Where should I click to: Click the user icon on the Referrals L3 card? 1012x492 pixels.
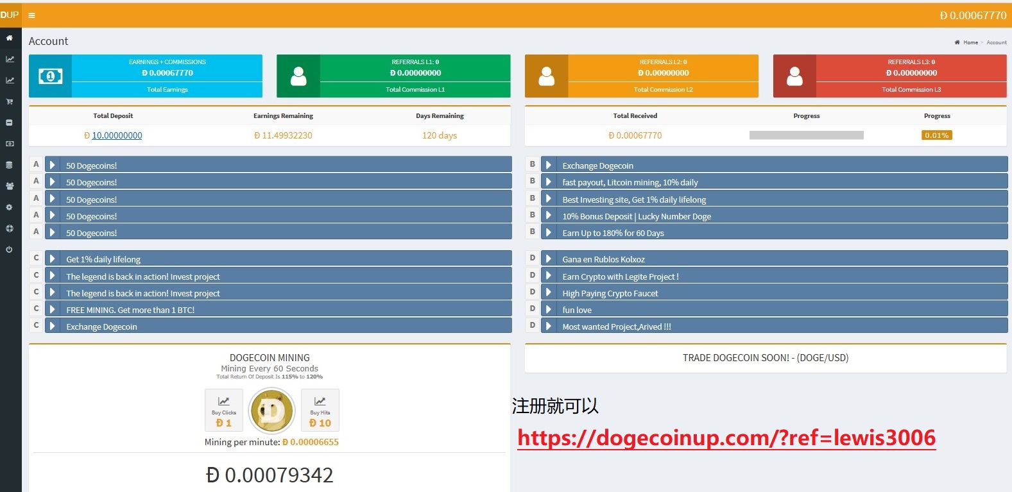pyautogui.click(x=794, y=76)
